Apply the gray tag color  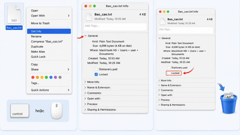coord(60,77)
